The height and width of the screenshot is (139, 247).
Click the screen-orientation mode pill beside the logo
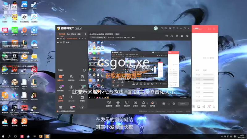[78, 28]
